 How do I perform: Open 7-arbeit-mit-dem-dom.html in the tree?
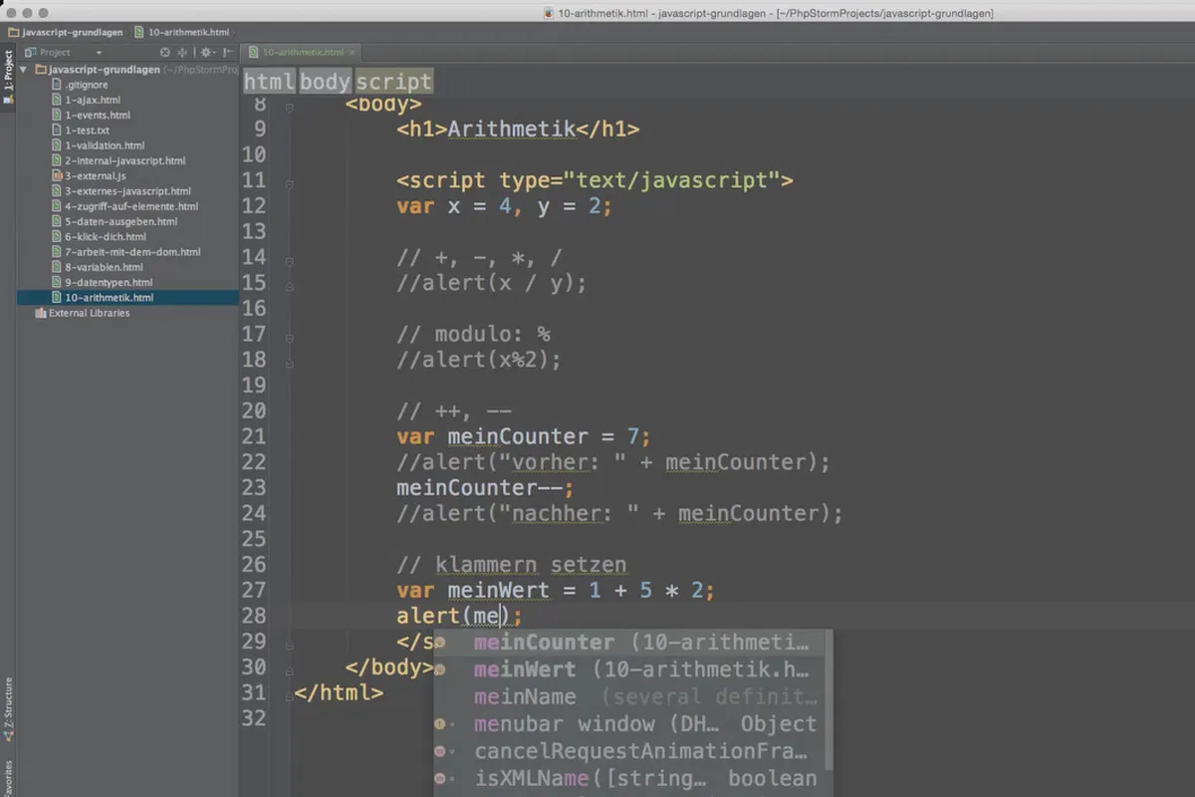pyautogui.click(x=133, y=252)
